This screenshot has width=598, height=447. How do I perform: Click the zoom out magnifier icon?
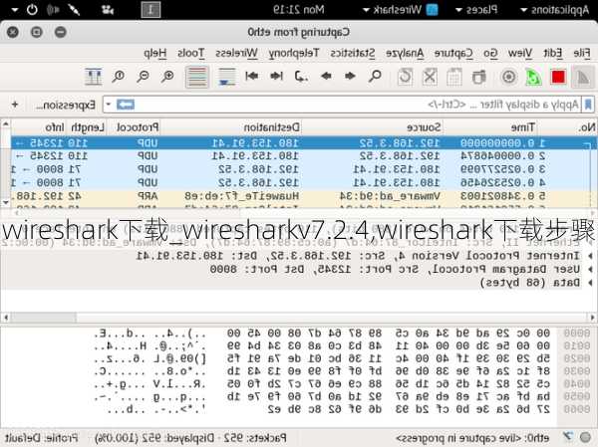pyautogui.click(x=143, y=77)
